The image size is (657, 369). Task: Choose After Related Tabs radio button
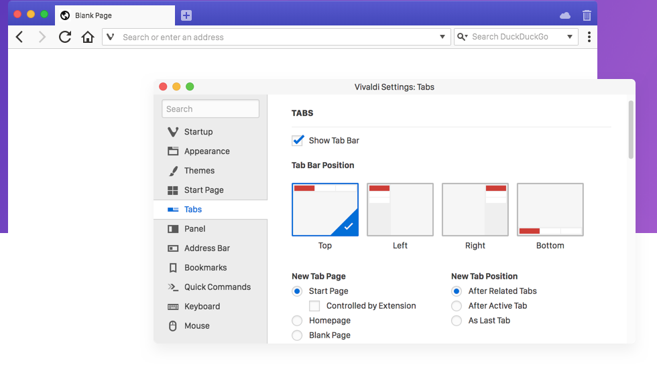click(x=457, y=291)
